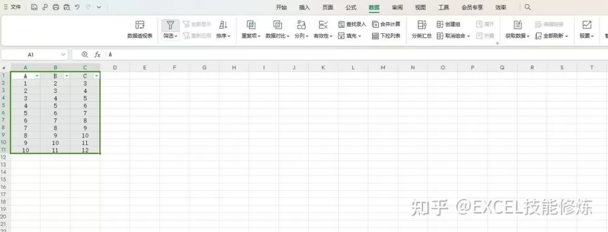Click the fx insert function icon
608x232 pixels.
coord(98,55)
